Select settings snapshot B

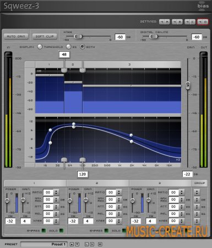[180, 22]
